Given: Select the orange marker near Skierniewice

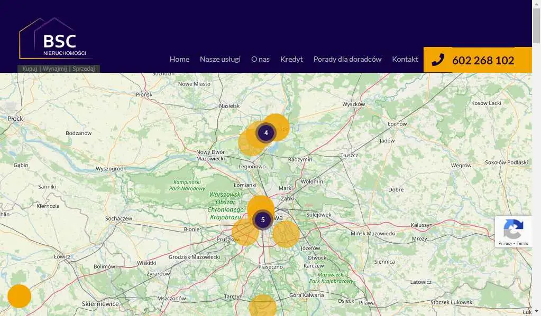Looking at the screenshot, I should click(20, 296).
